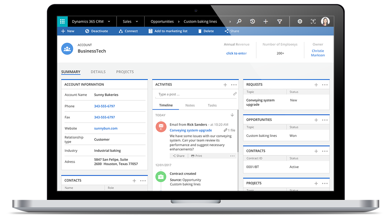Switch to the SUMMARY tab
This screenshot has height=220, width=392.
[x=71, y=72]
